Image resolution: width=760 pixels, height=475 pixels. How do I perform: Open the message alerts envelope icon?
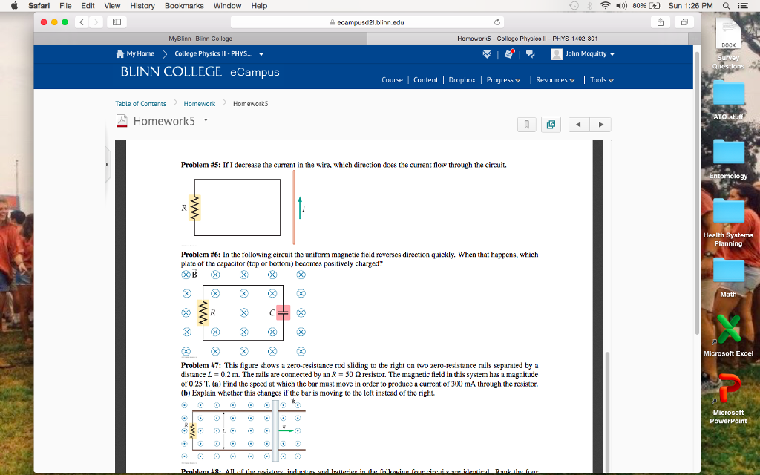(487, 53)
